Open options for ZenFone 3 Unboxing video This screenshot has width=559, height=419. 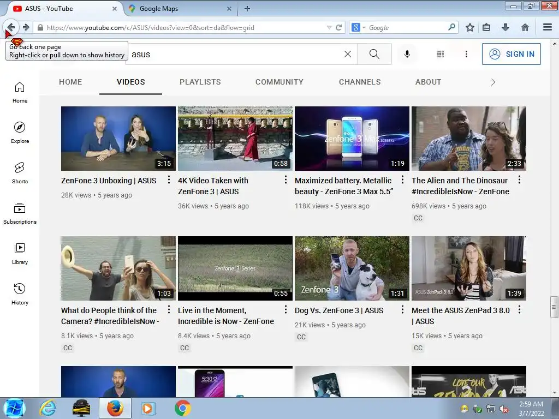[169, 180]
